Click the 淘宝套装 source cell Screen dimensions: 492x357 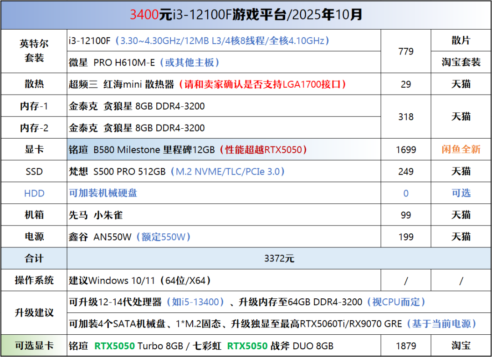[x=461, y=62]
